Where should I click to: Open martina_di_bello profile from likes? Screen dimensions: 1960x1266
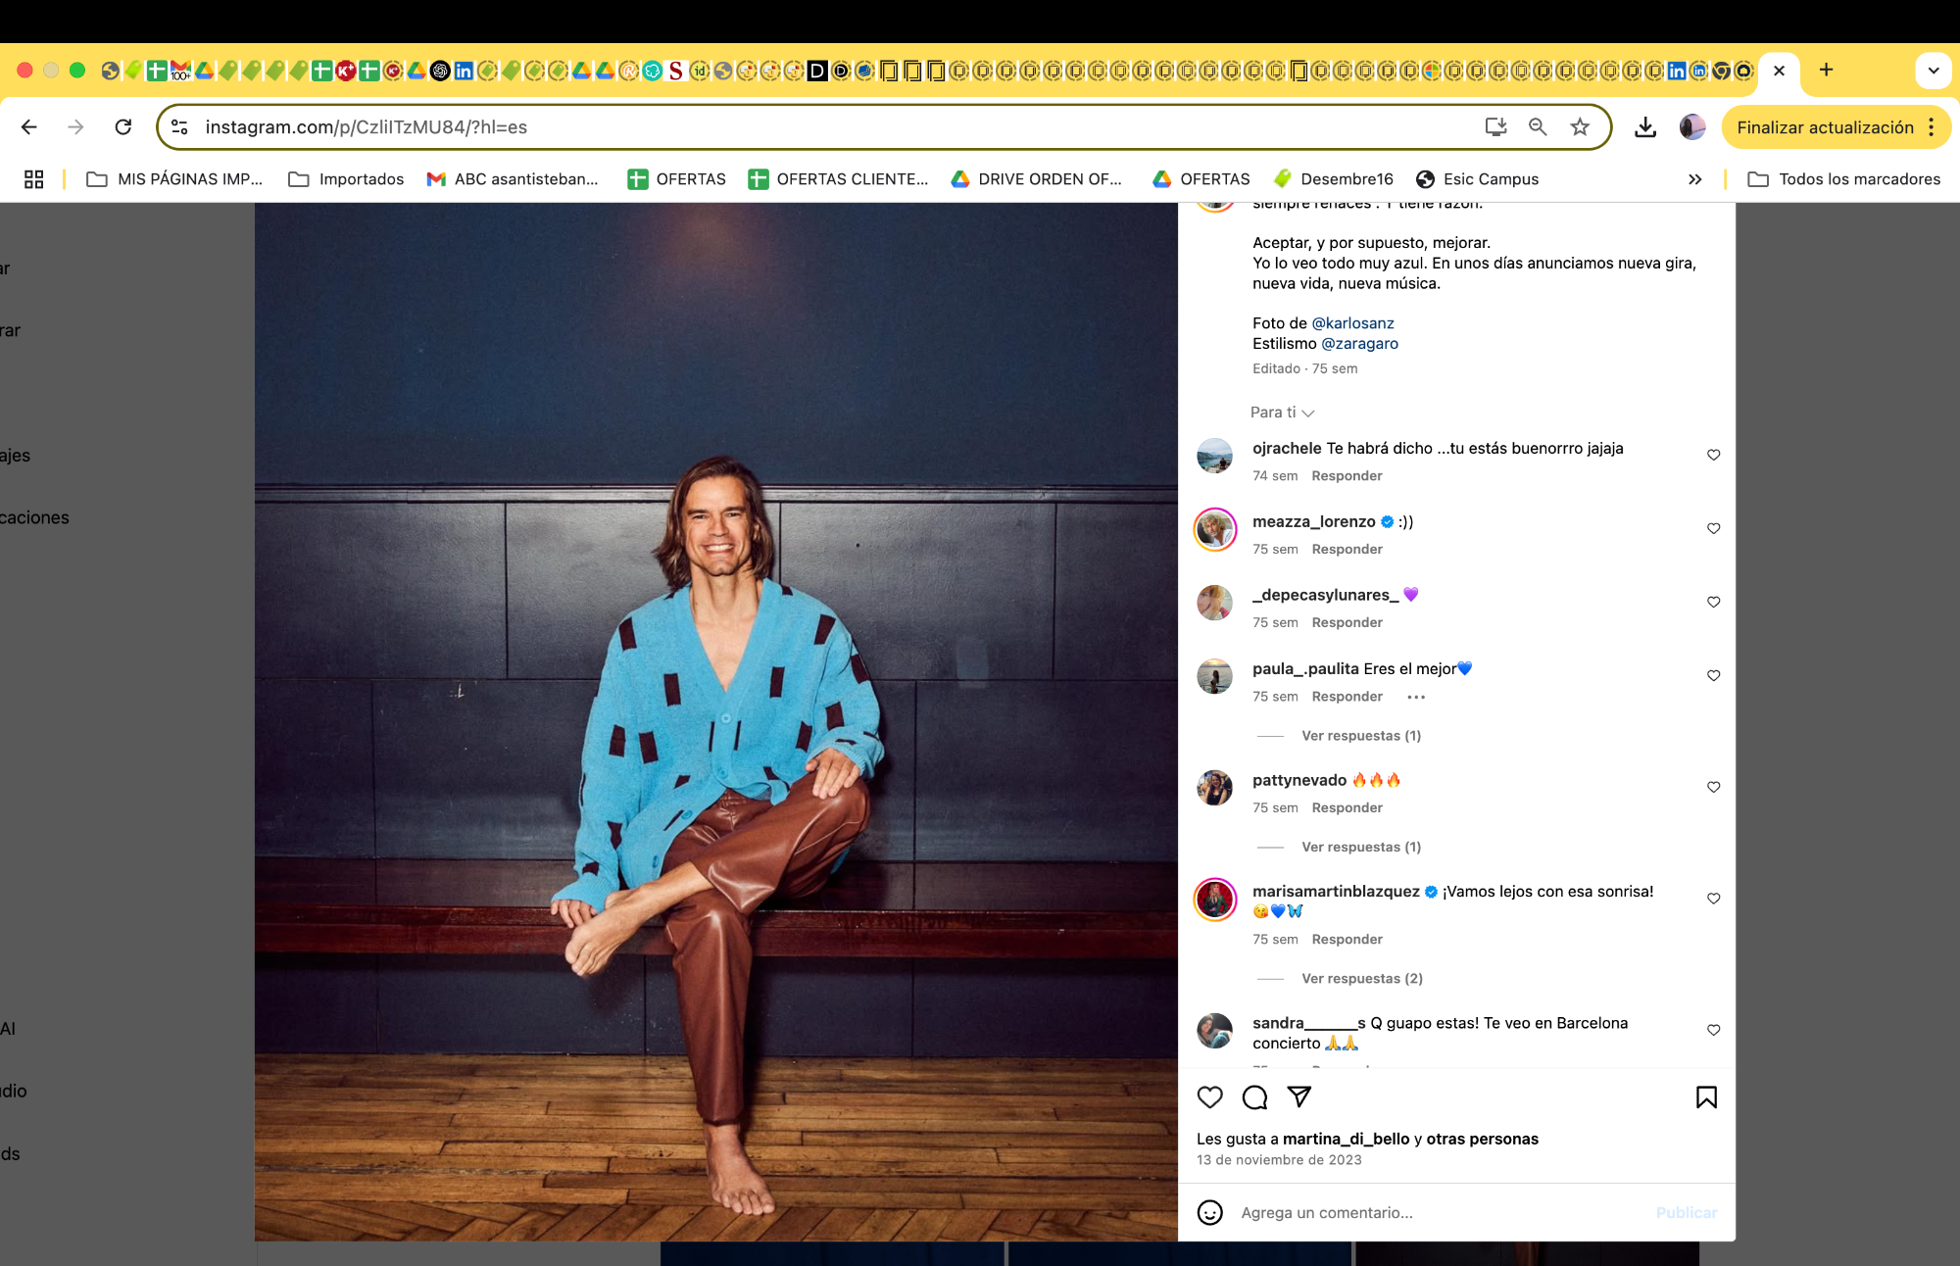click(x=1346, y=1139)
